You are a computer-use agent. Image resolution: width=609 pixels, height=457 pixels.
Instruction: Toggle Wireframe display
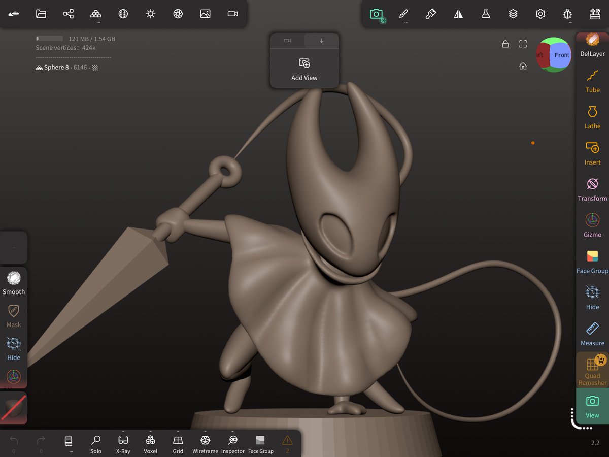pos(206,443)
